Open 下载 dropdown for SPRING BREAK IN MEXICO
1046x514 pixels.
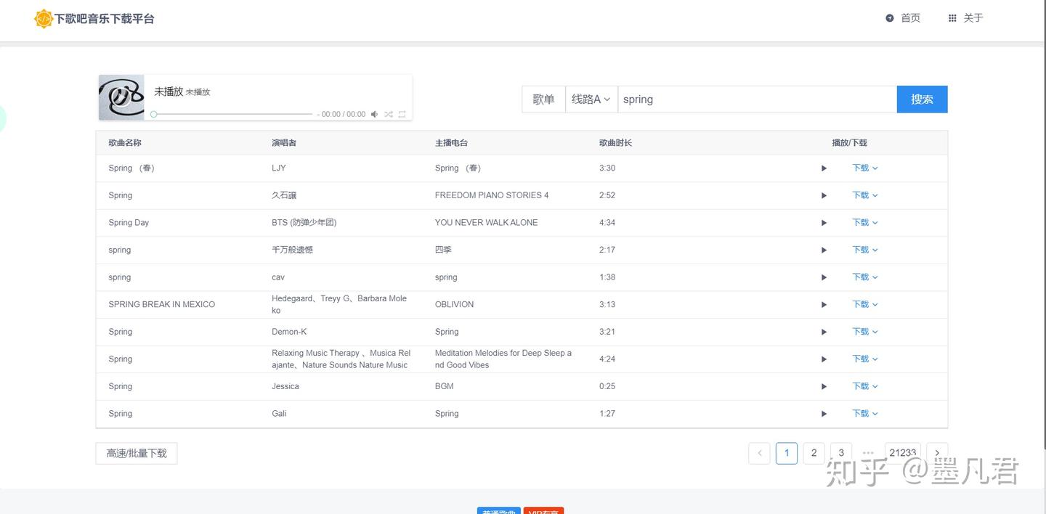click(865, 305)
